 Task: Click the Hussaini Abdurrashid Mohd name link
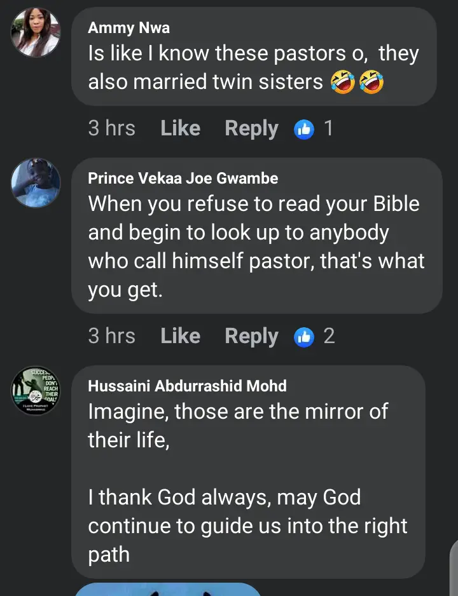(x=187, y=386)
